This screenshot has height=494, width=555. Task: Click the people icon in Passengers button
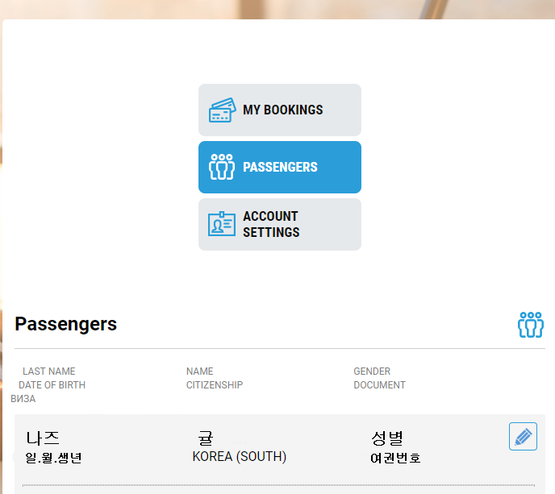(x=222, y=167)
